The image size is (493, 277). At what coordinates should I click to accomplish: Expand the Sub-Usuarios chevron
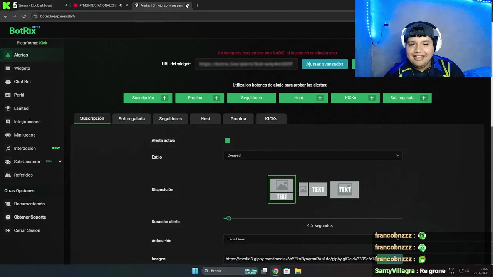tap(60, 162)
